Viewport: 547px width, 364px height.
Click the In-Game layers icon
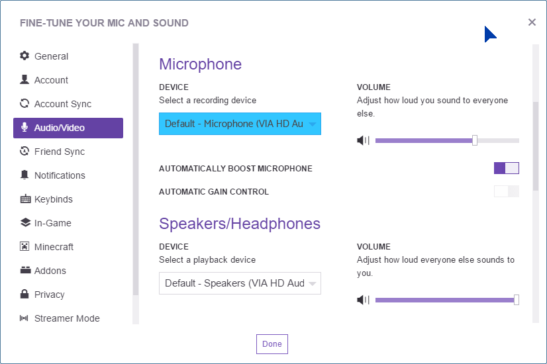click(x=25, y=223)
